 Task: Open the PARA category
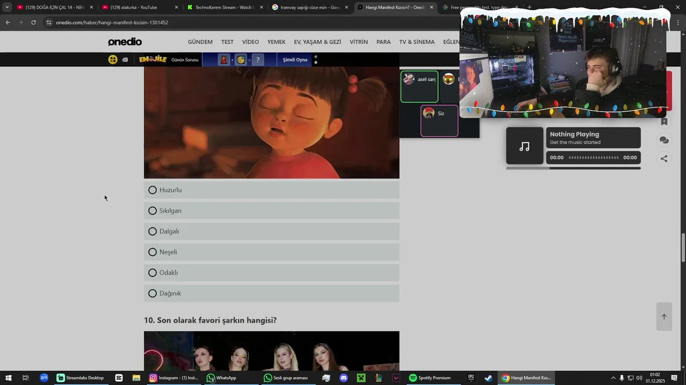(x=383, y=42)
